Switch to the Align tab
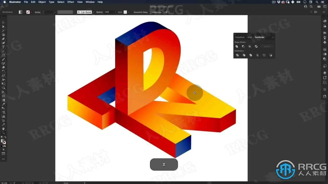 coord(250,37)
